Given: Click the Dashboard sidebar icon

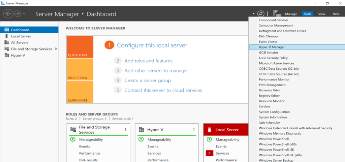Looking at the screenshot, I should [7, 30].
